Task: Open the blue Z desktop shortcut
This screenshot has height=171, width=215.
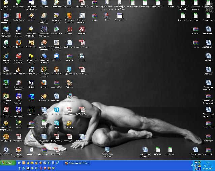Action: [x=31, y=96]
